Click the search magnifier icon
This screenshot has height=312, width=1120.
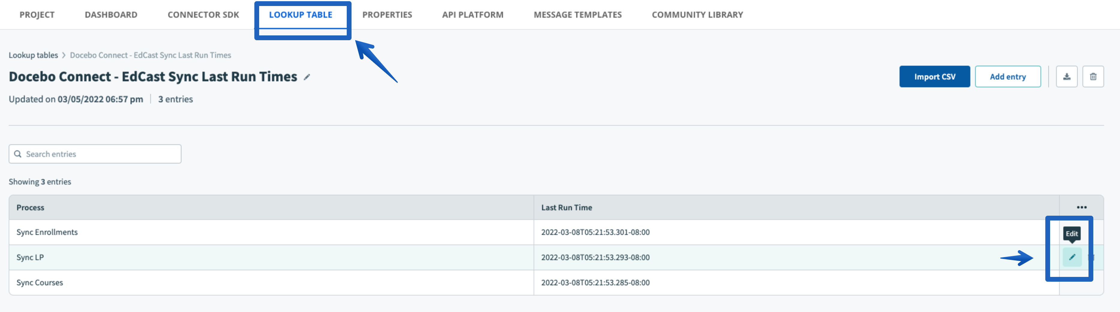click(x=18, y=154)
